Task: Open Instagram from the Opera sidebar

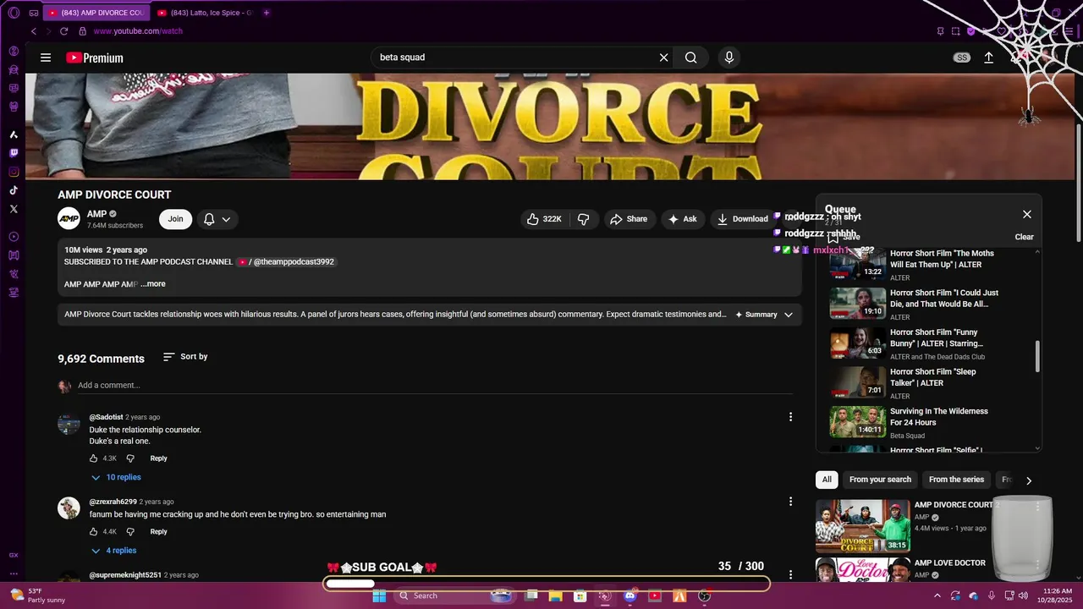Action: [x=14, y=172]
